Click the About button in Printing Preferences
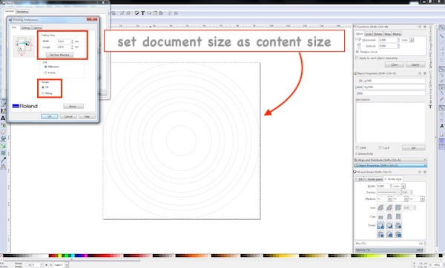 73,106
